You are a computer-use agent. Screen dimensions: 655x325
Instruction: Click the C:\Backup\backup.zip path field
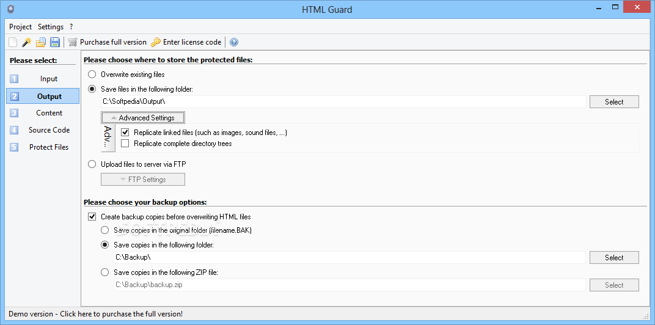tap(349, 285)
